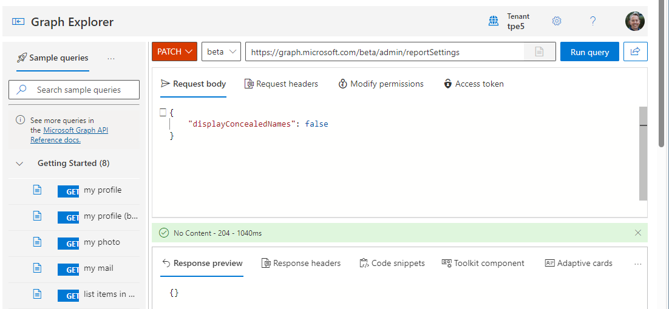
Task: Click the document icon beside my mail
Action: click(37, 268)
